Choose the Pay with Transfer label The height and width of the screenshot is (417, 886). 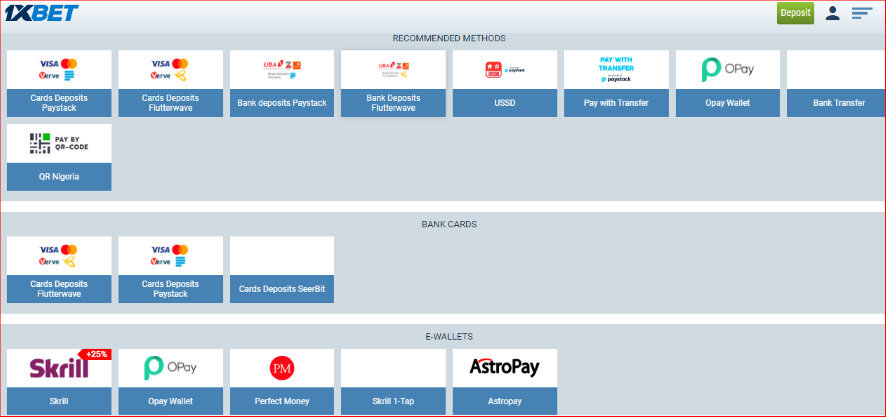616,103
